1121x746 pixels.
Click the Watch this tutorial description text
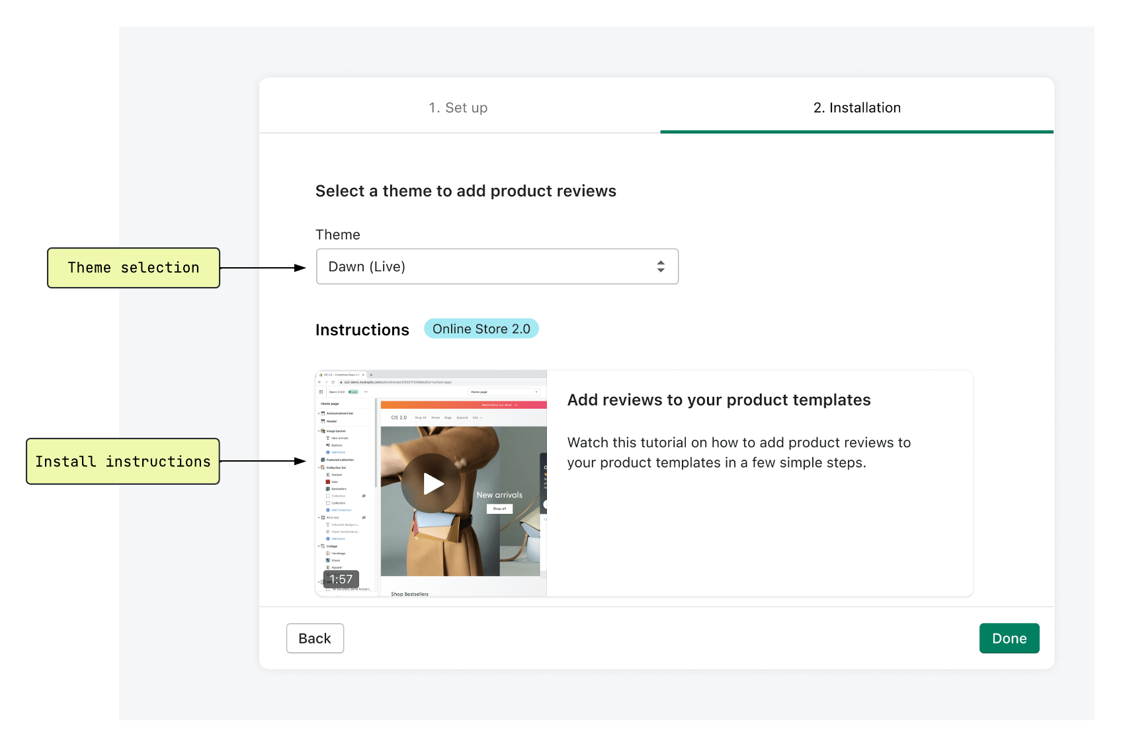pyautogui.click(x=739, y=452)
